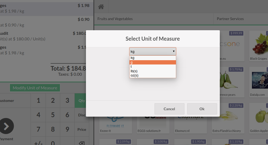This screenshot has height=145, width=268.
Task: Open Fruits and Vegetables category
Action: tap(115, 19)
